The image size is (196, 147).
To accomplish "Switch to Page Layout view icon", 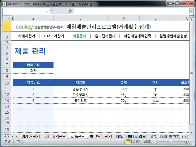I will point(133,142).
